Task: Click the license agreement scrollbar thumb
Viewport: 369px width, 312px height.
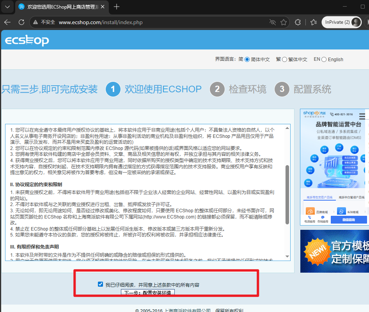Action: (x=287, y=195)
